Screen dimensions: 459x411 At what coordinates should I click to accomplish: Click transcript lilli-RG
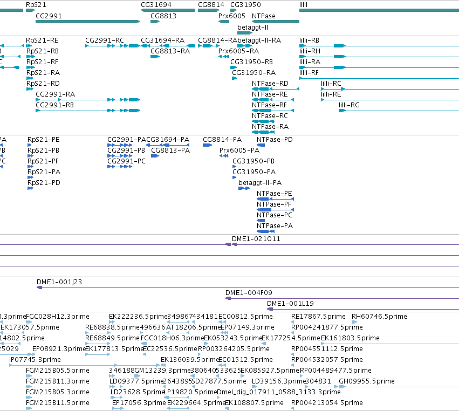399,111
